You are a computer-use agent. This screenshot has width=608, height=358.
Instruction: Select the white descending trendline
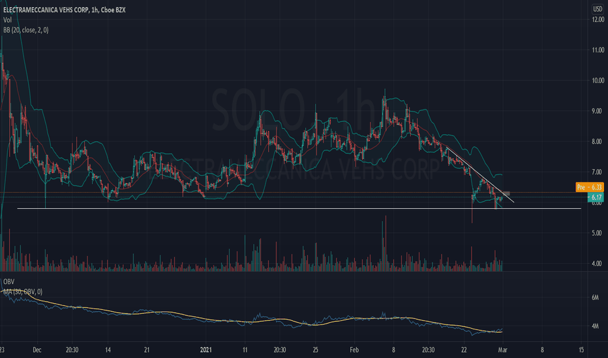[480, 175]
